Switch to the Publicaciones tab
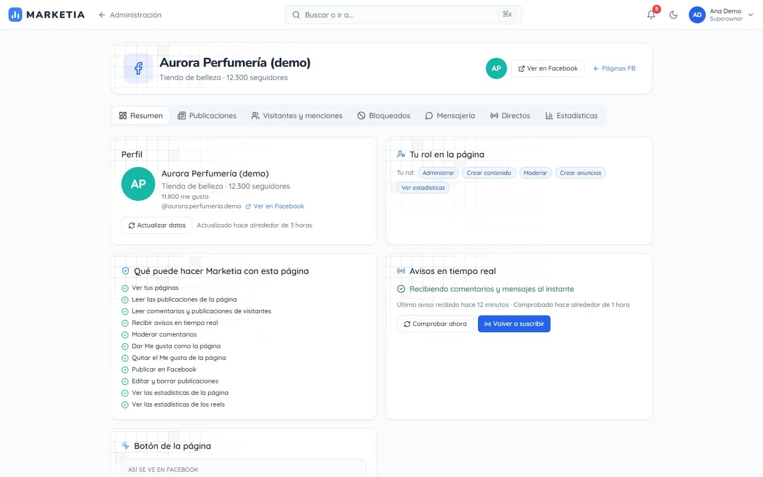 [x=207, y=116]
